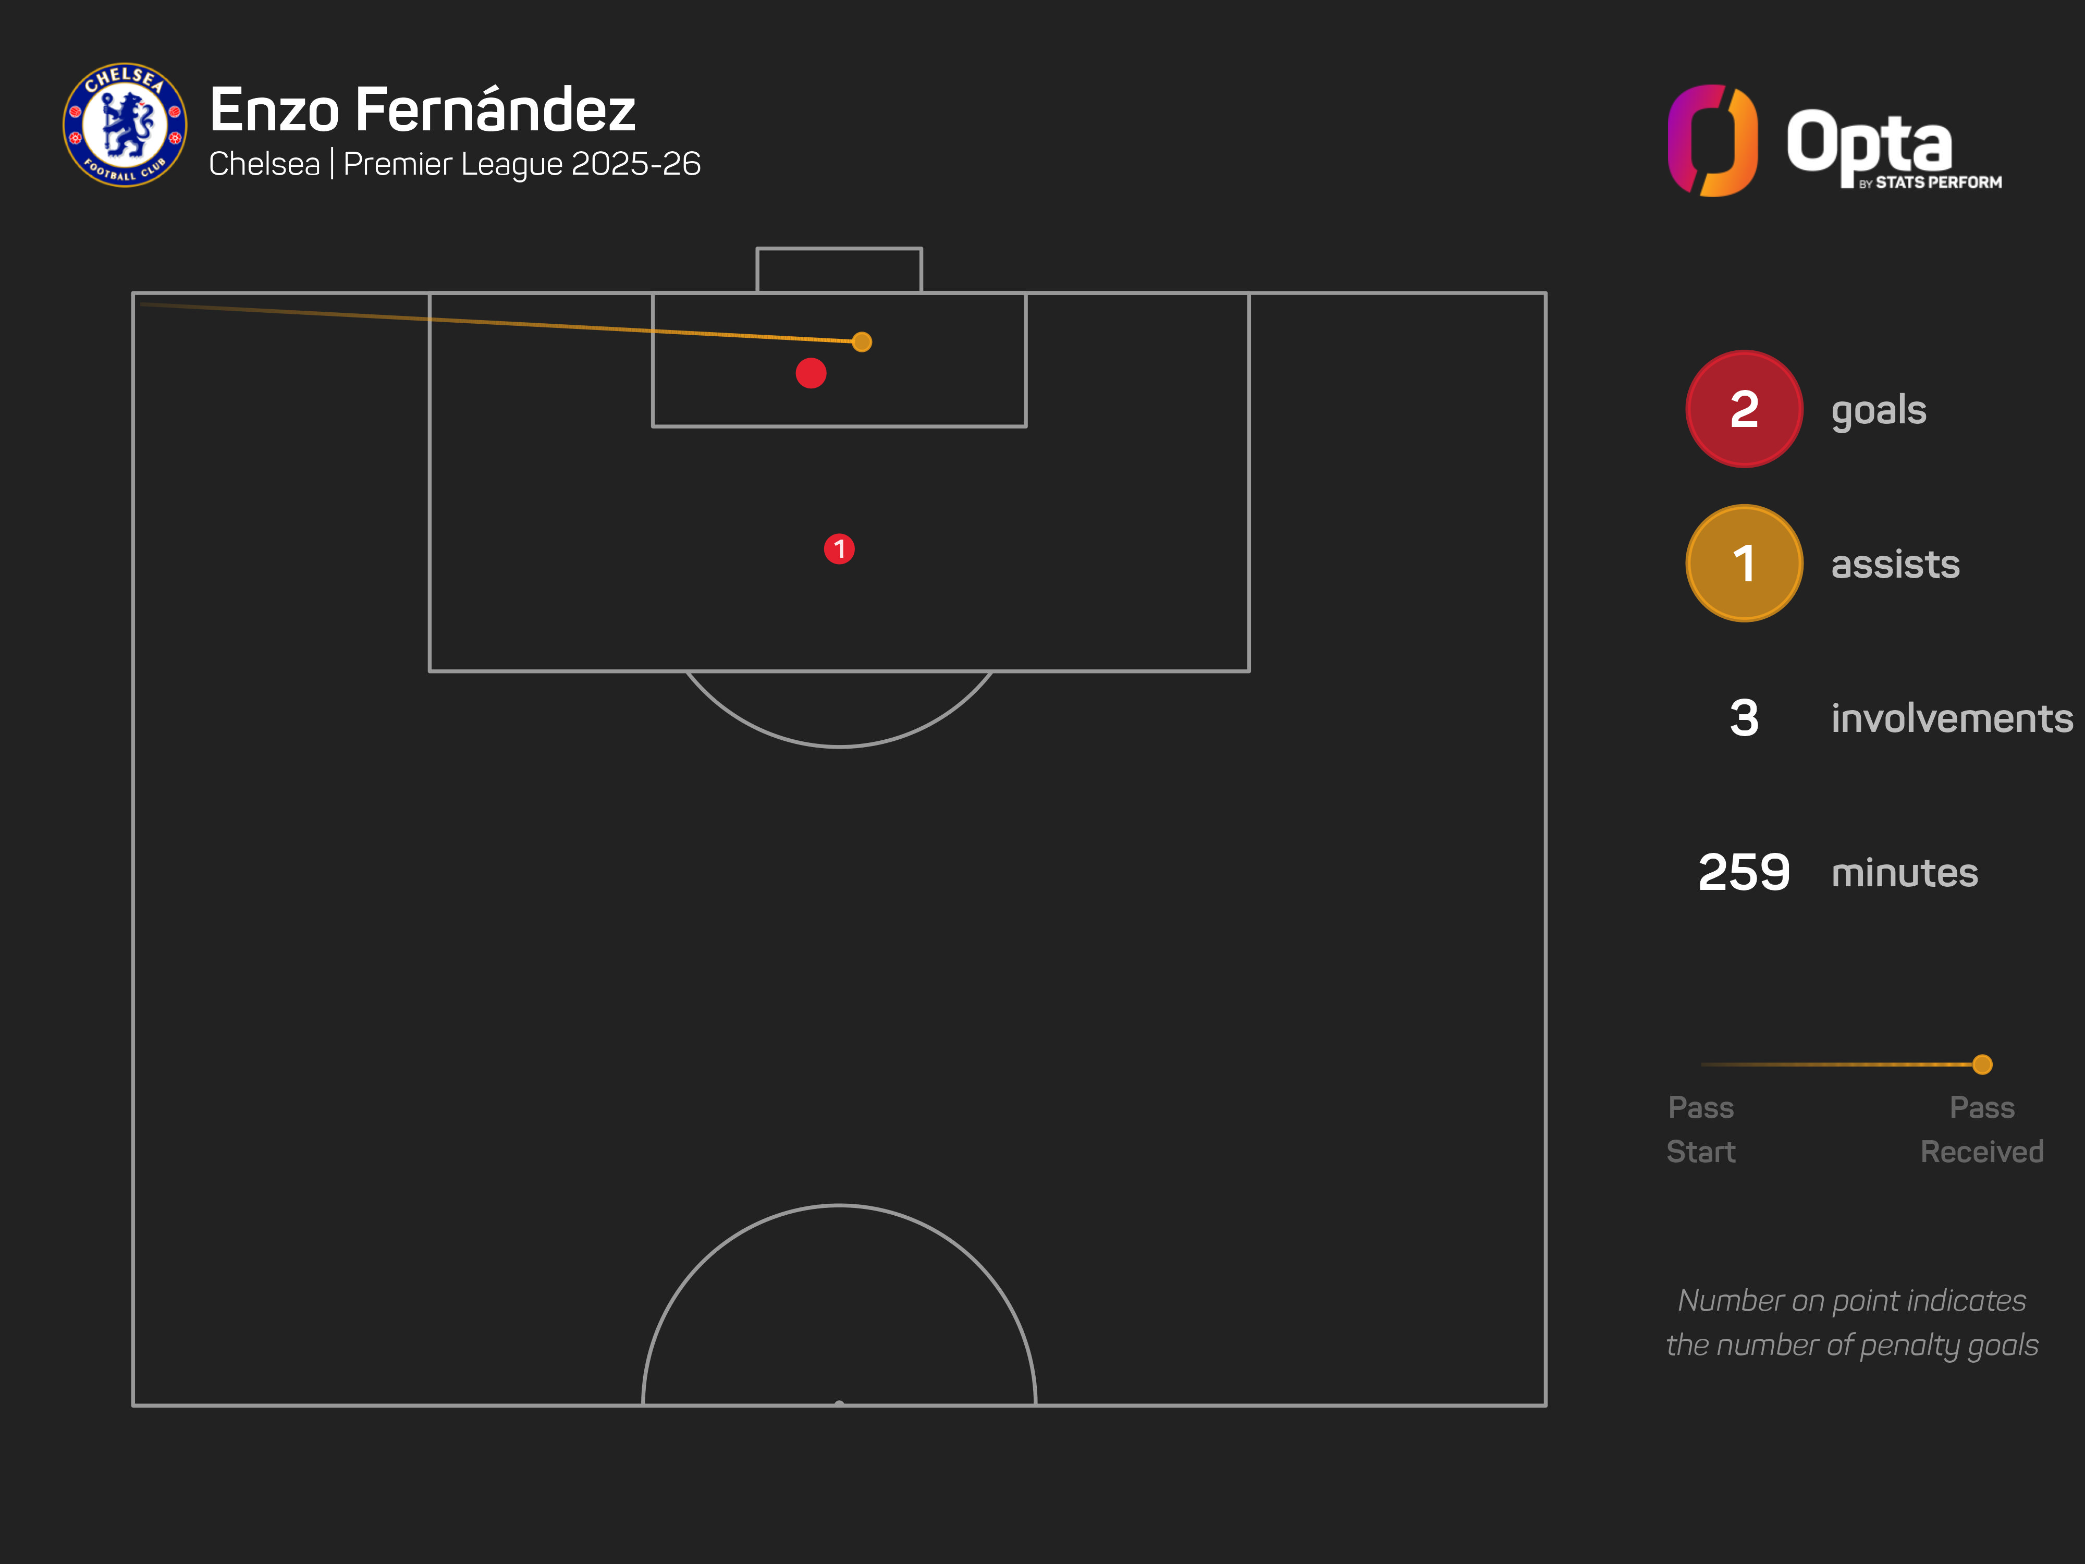Image resolution: width=2085 pixels, height=1564 pixels.
Task: Click the penalty goal marker numbered 1
Action: click(839, 548)
